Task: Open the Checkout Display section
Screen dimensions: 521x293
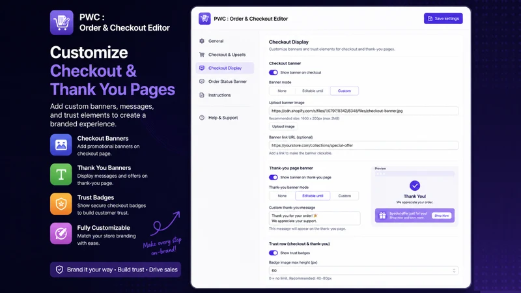Action: (x=225, y=68)
